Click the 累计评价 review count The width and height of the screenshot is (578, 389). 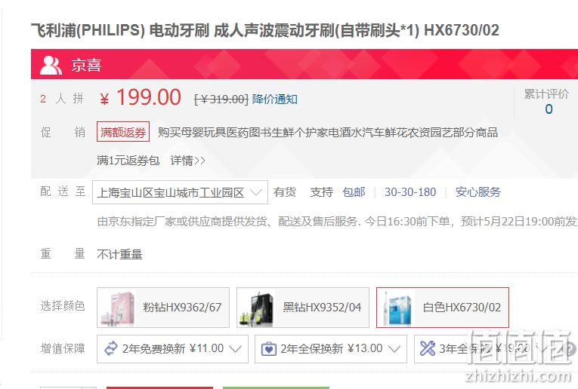click(547, 102)
